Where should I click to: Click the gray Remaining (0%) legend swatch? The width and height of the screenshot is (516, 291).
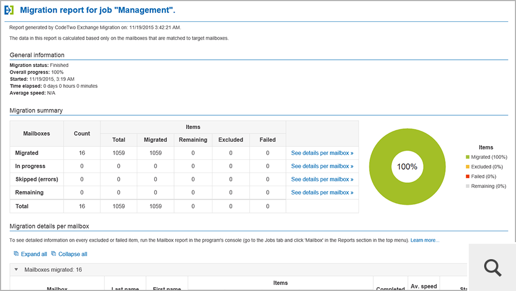tap(468, 186)
